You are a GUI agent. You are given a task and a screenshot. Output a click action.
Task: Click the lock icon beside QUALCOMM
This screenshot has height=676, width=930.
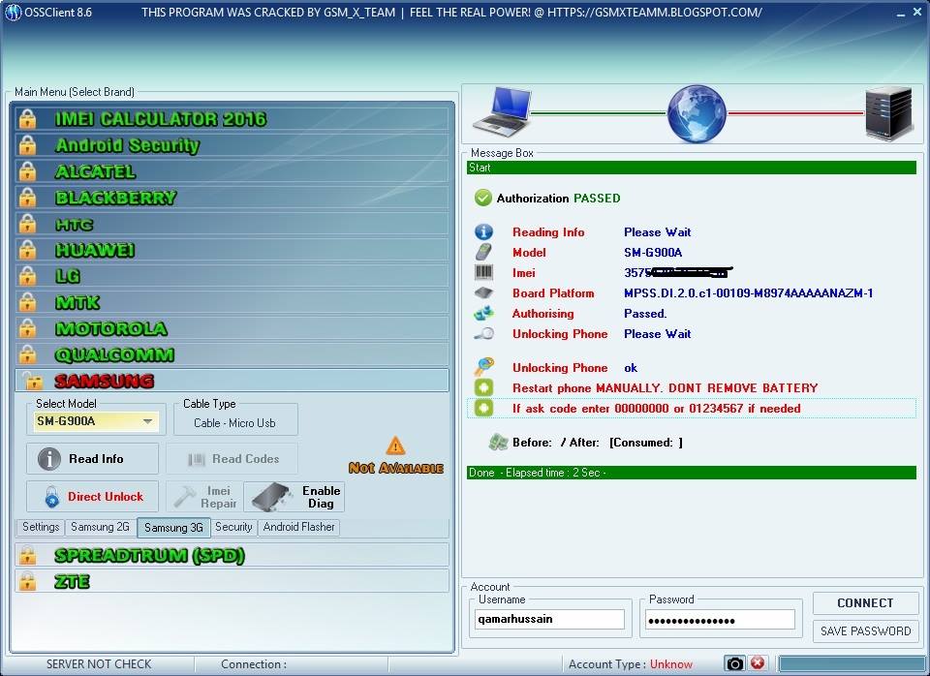tap(27, 354)
